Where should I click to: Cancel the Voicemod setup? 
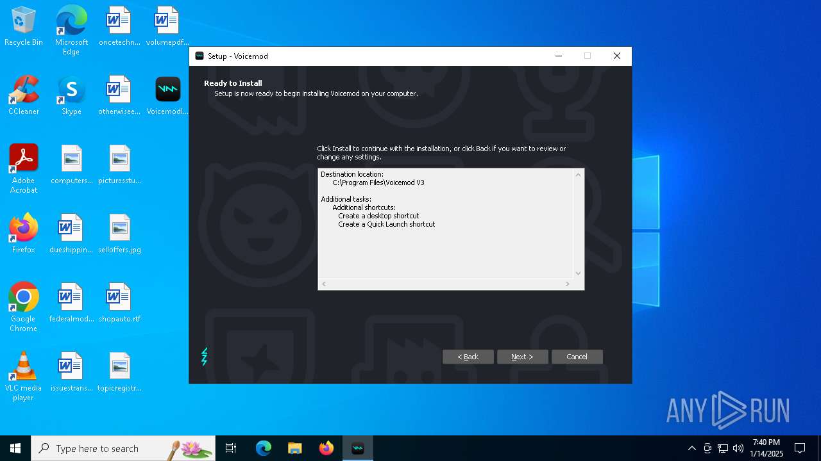[577, 357]
